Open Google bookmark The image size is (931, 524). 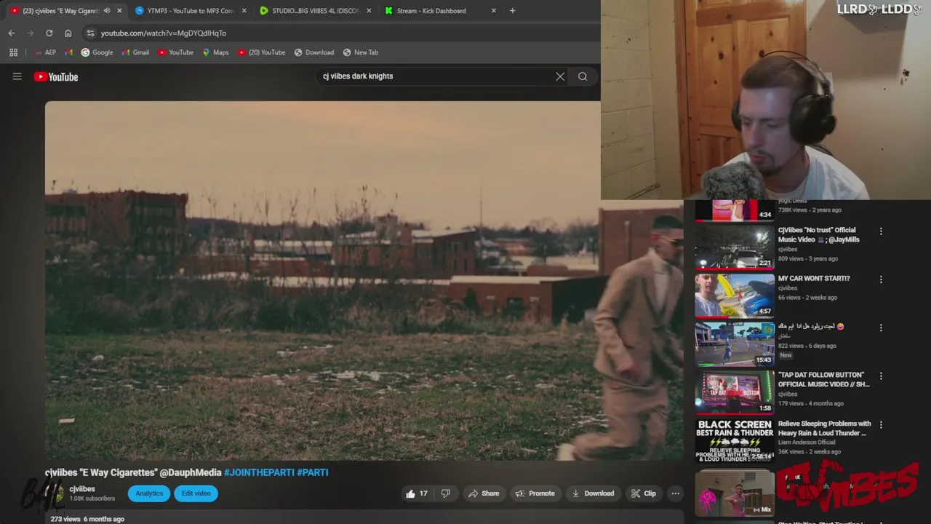tap(97, 52)
